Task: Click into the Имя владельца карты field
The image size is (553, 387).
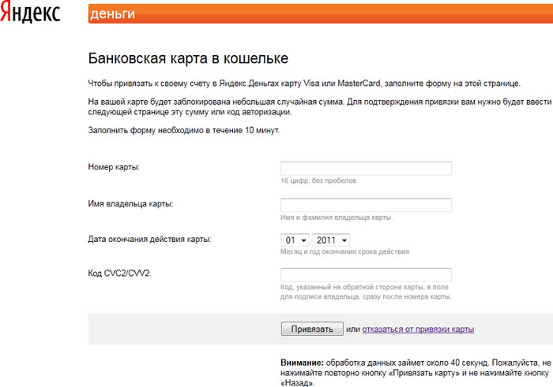Action: (x=366, y=205)
